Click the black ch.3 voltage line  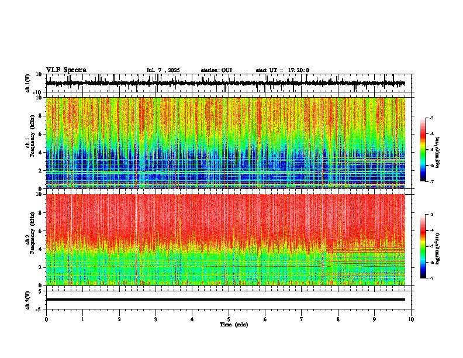coord(226,300)
